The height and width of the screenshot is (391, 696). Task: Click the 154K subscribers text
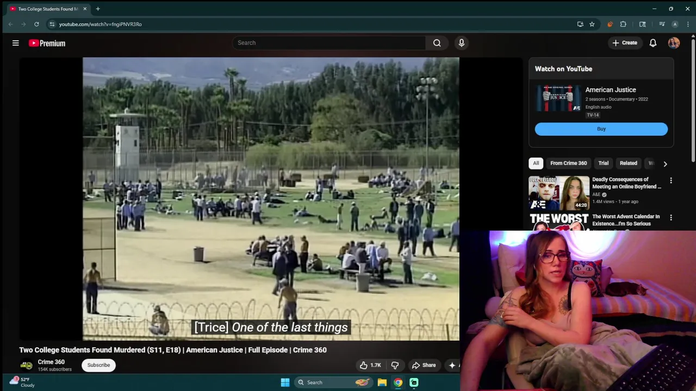click(x=54, y=369)
